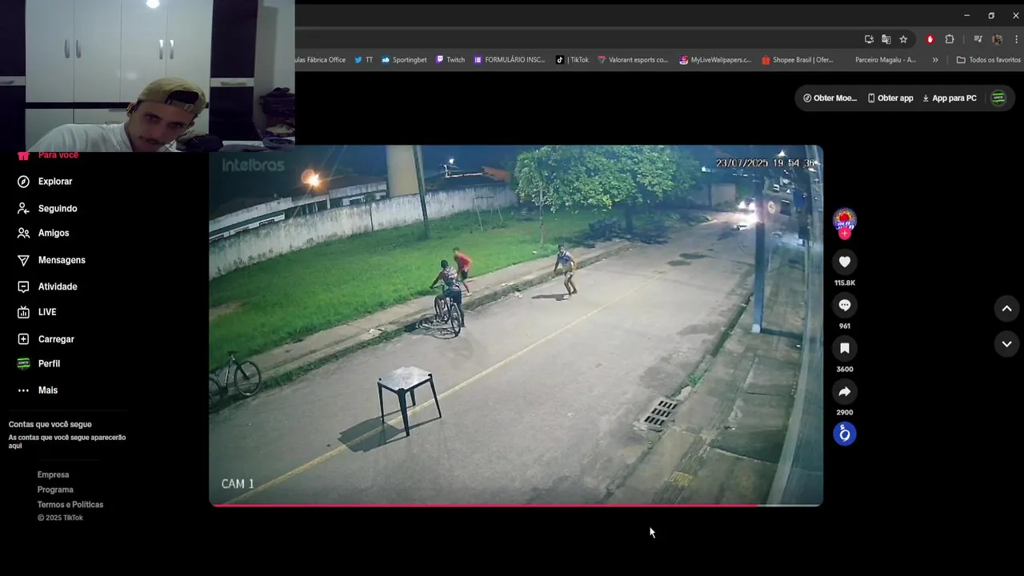Open the TT bookmark
Image resolution: width=1024 pixels, height=576 pixels.
click(364, 60)
